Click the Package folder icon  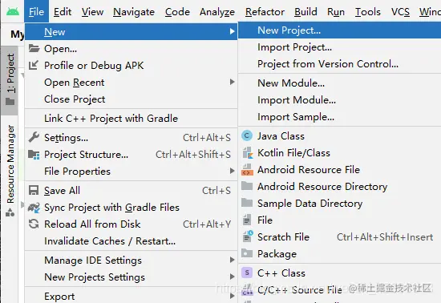(247, 253)
